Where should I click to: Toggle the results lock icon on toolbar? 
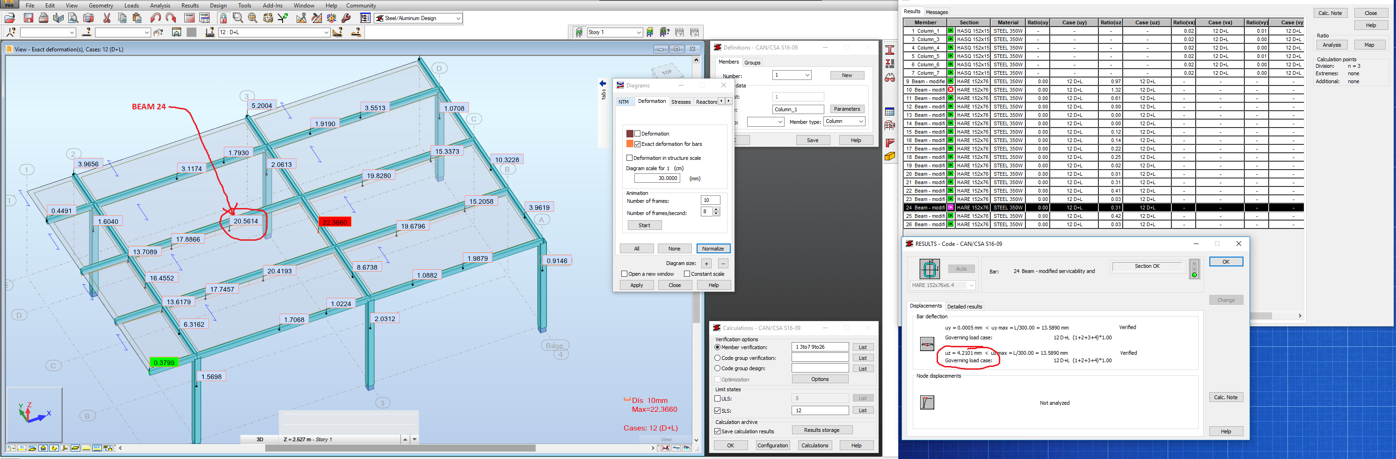coord(223,17)
